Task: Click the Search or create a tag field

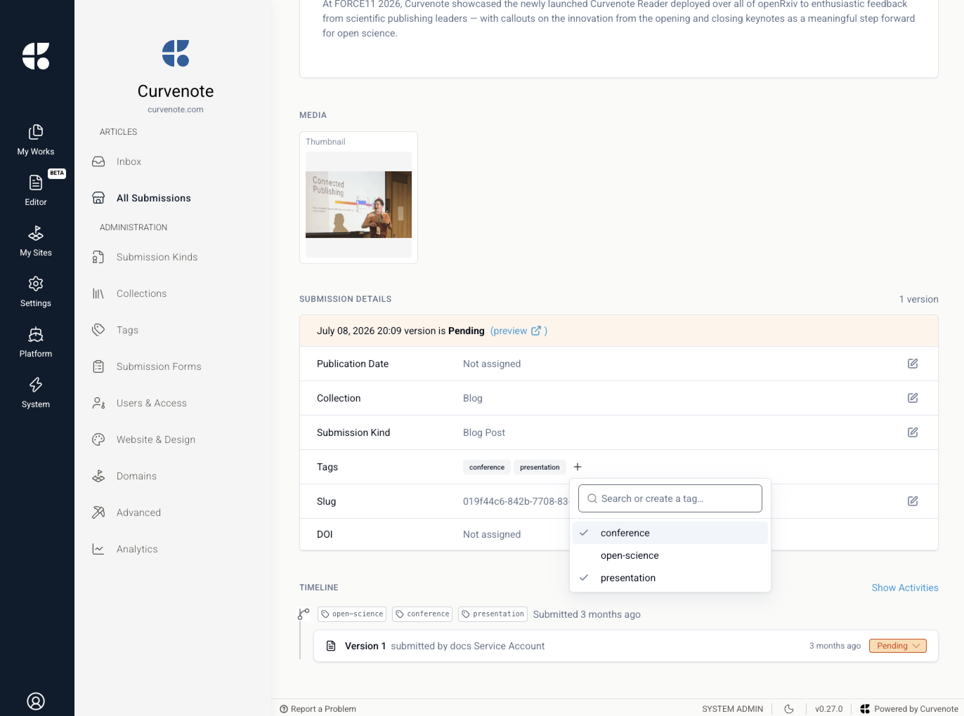Action: [x=669, y=498]
